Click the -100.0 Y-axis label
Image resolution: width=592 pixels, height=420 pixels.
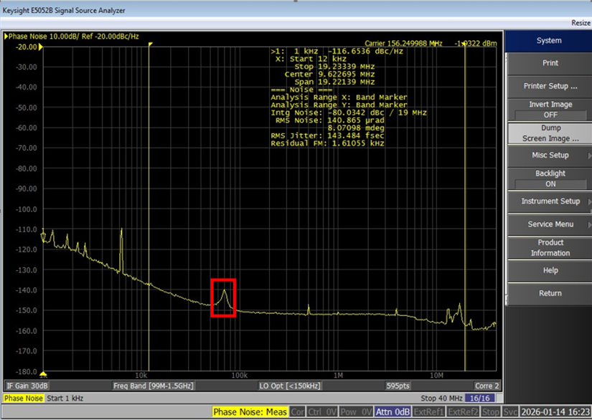(x=27, y=209)
